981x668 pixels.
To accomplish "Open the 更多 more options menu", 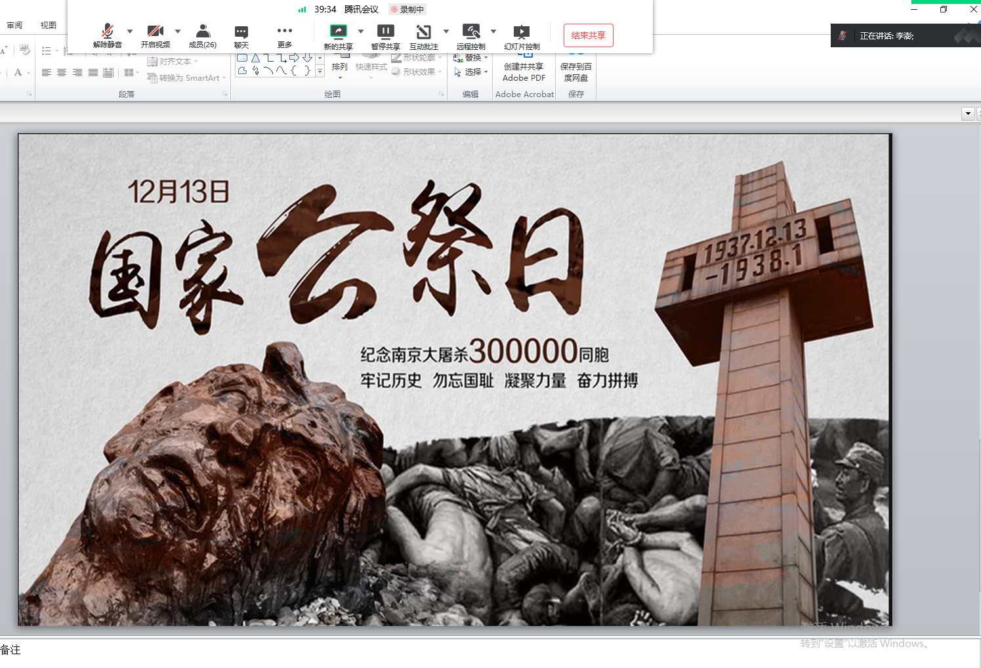I will (x=285, y=36).
